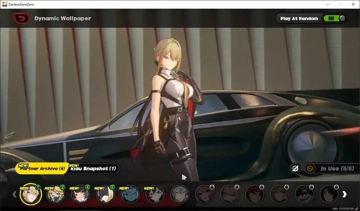Pick the gray-haired unlocked avatar

click(180, 194)
